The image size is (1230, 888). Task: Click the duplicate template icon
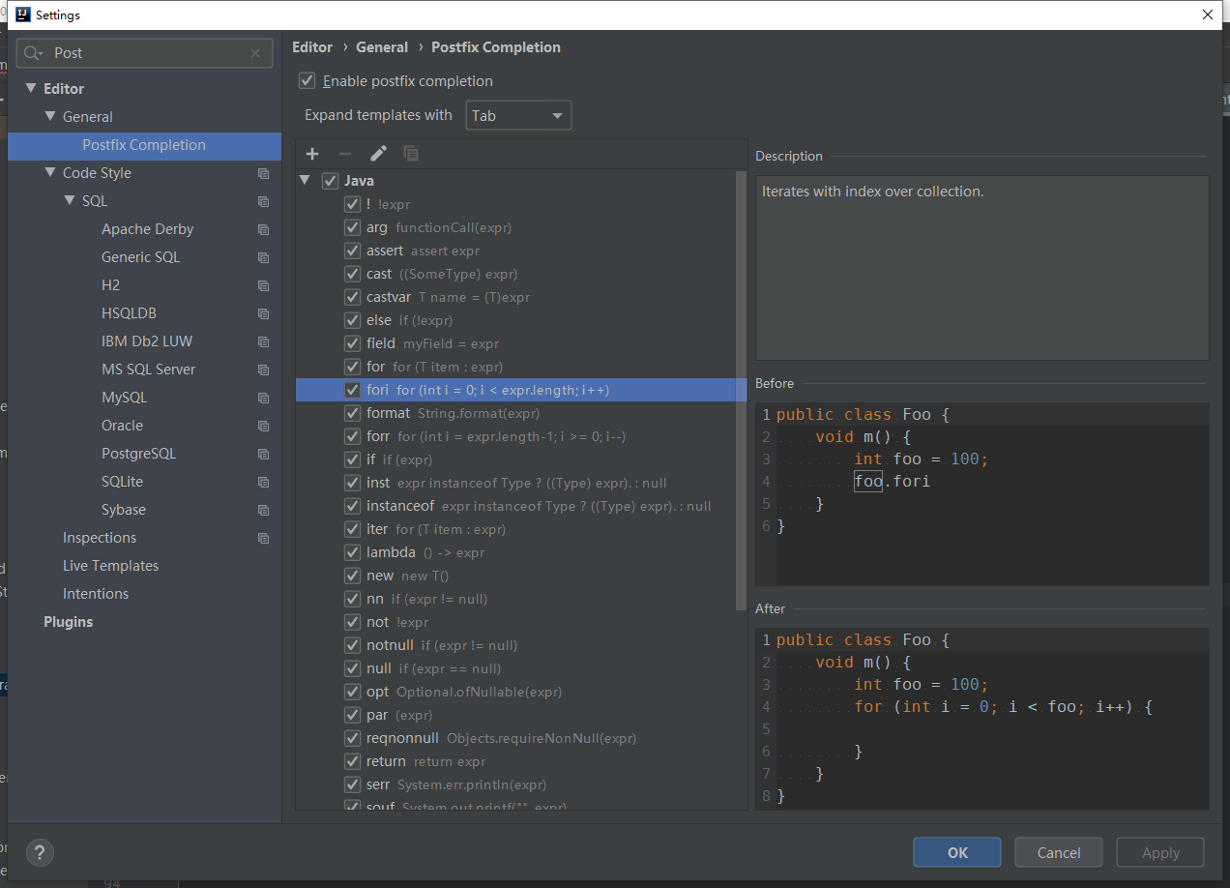coord(411,154)
